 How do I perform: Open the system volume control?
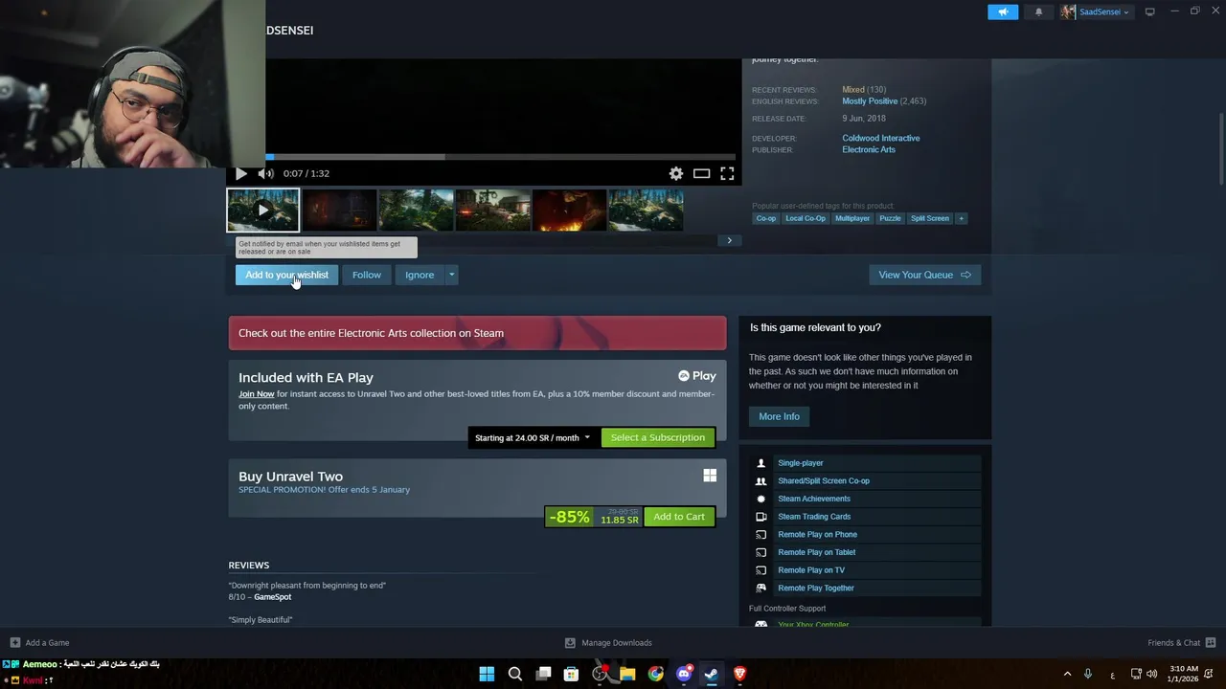(1151, 674)
